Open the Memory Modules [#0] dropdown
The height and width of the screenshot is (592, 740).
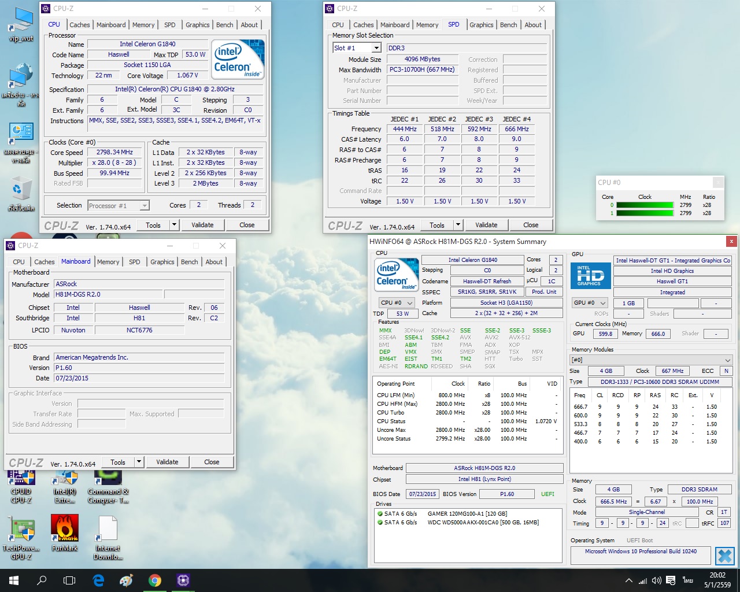point(651,360)
